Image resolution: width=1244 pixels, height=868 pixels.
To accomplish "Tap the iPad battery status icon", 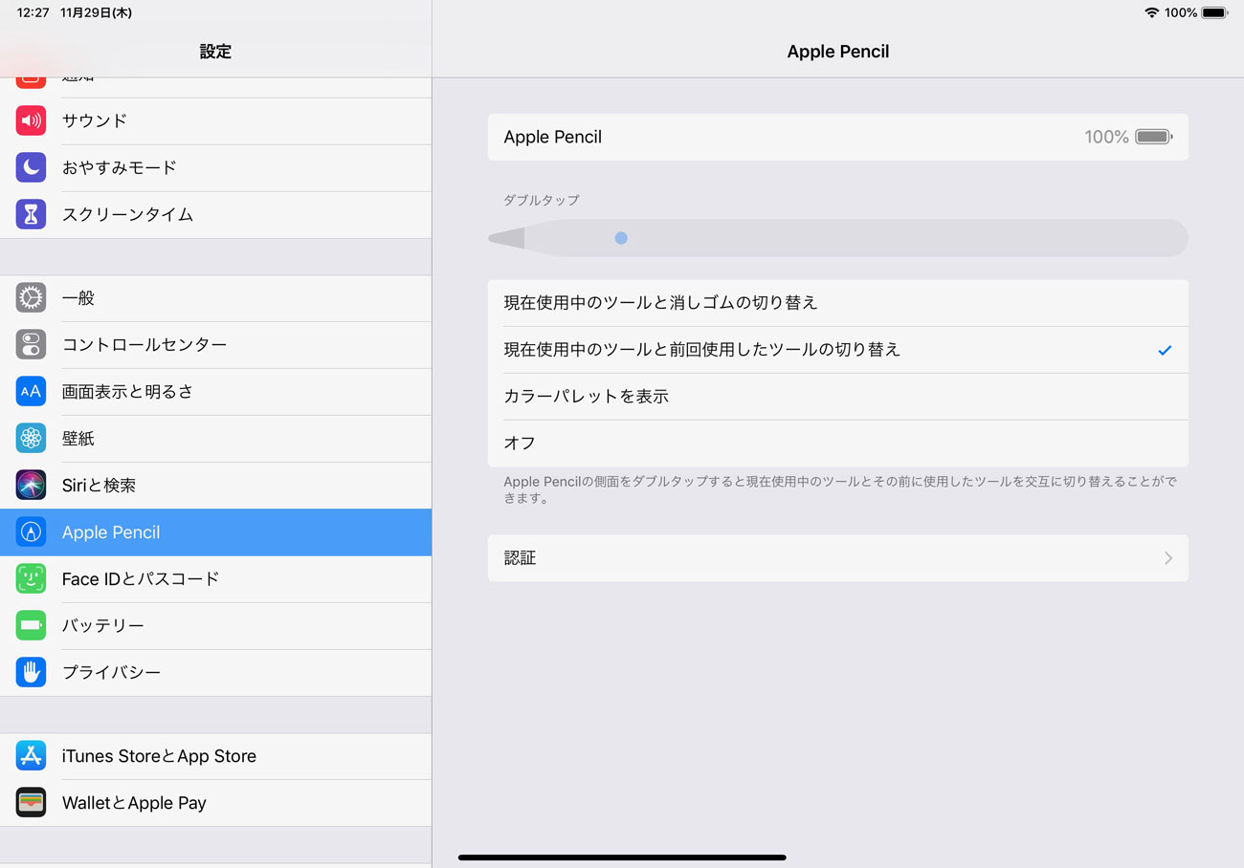I will (x=1214, y=12).
